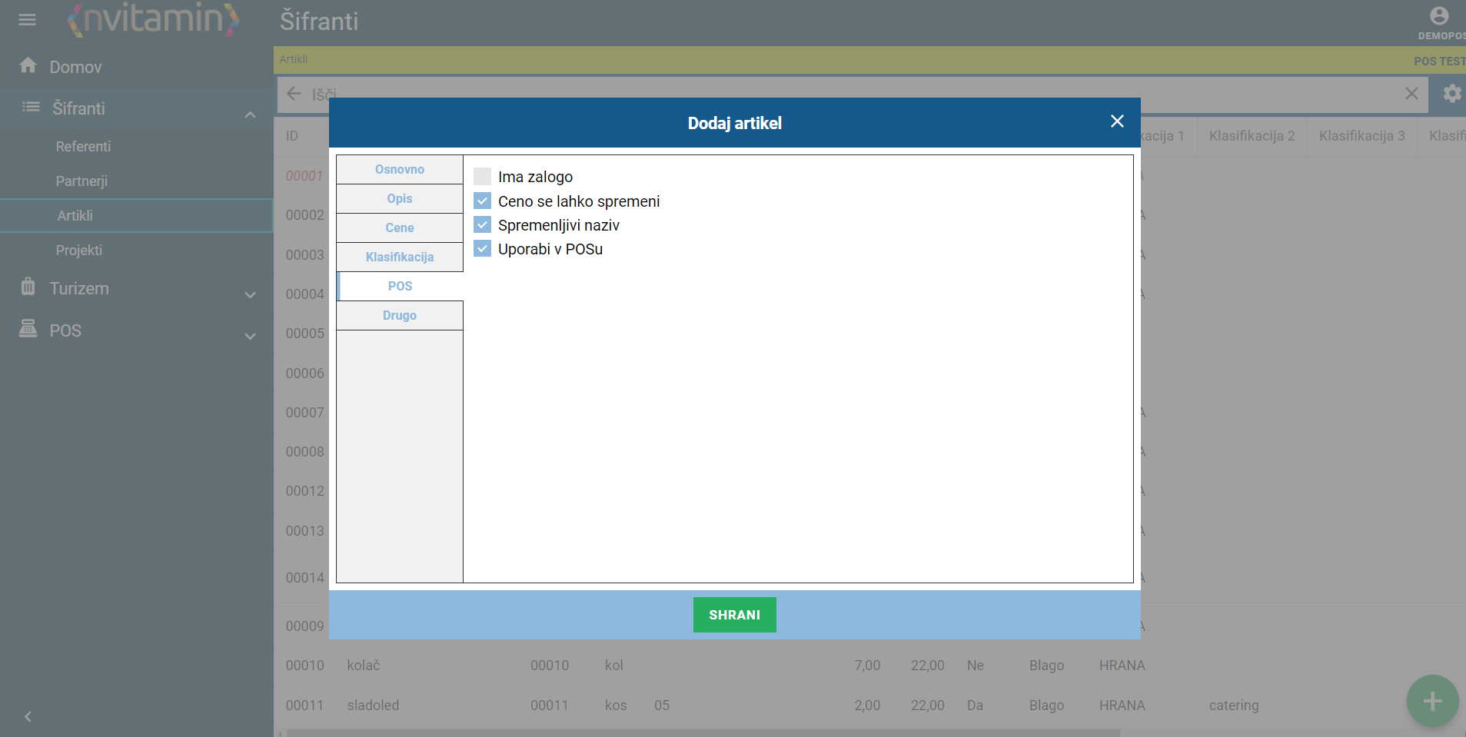The image size is (1466, 737).
Task: Click the SHRANI save button
Action: [x=735, y=615]
